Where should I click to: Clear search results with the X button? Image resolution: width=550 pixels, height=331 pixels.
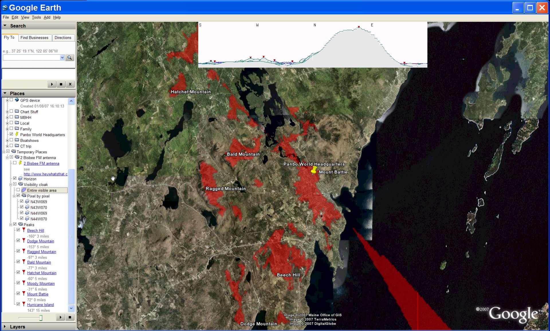coord(70,84)
